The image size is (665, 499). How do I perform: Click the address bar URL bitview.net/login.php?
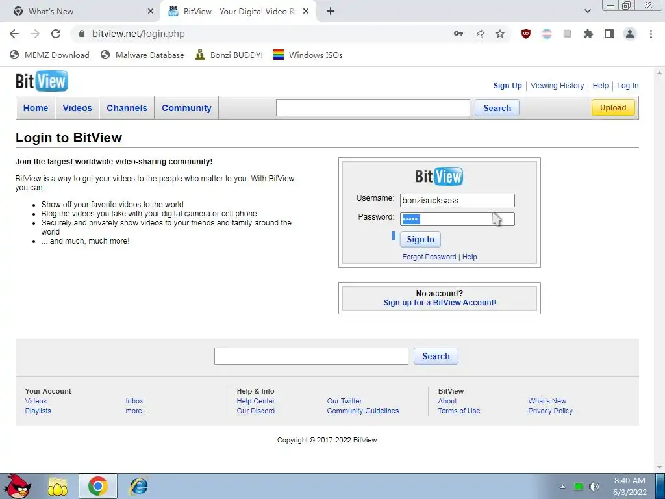[139, 34]
